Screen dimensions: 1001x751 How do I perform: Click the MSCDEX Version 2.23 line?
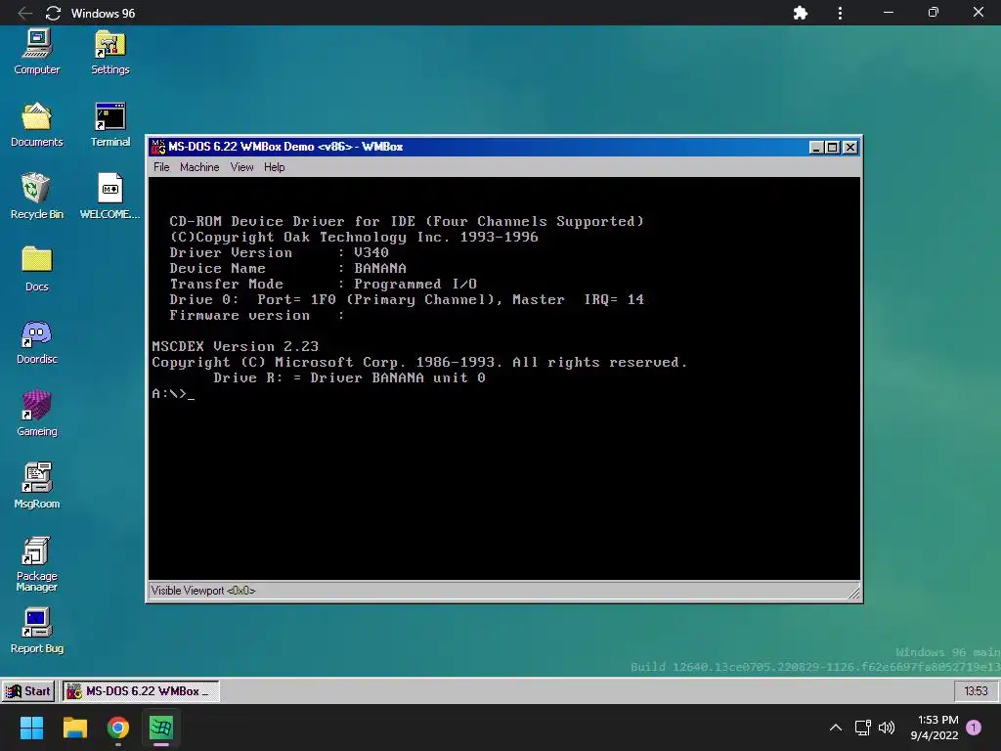point(235,347)
